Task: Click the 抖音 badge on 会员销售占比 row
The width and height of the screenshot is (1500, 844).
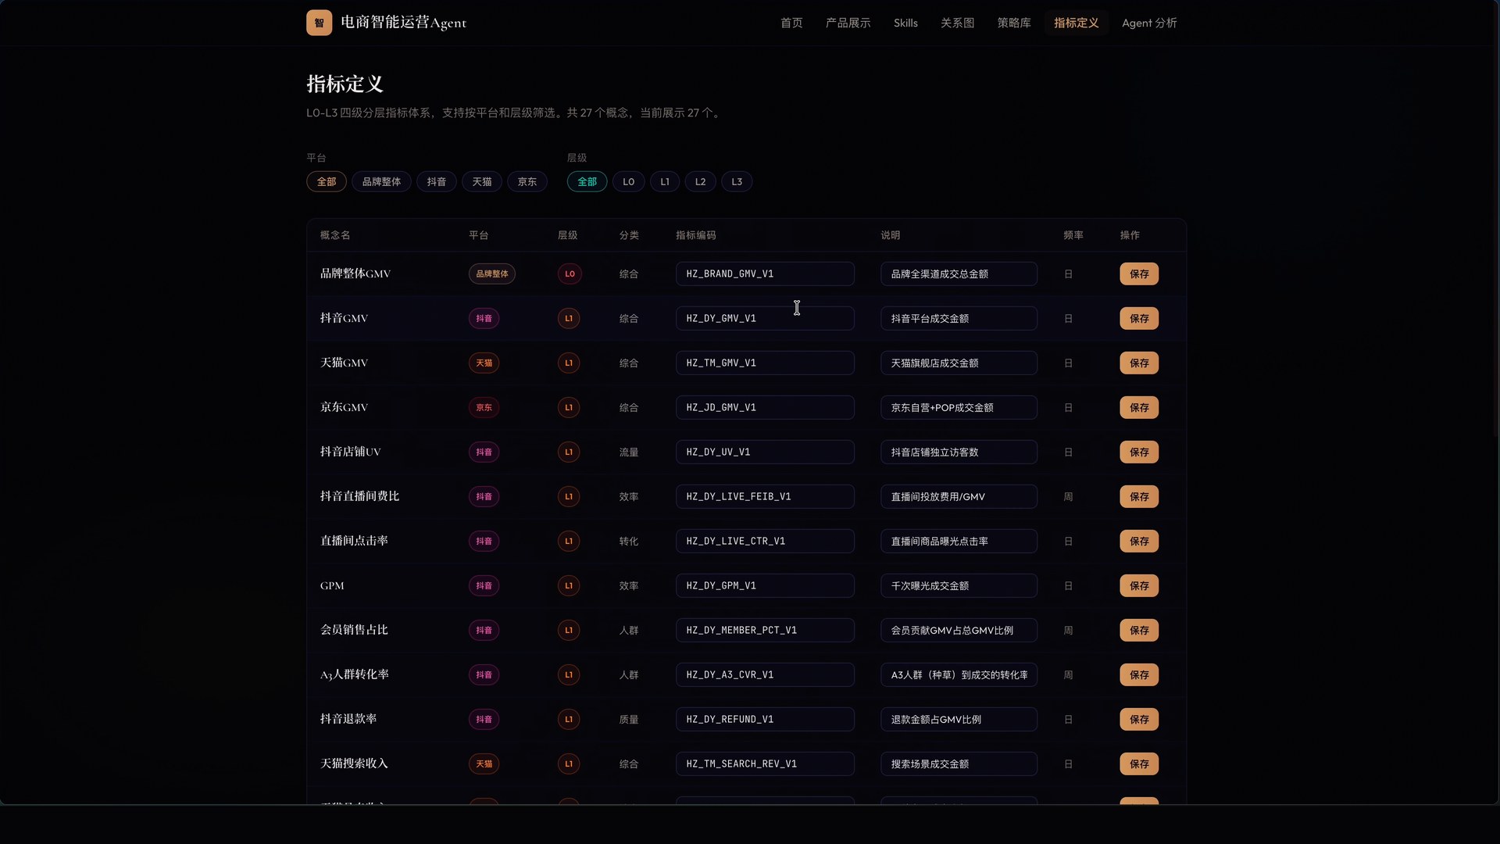Action: click(484, 630)
